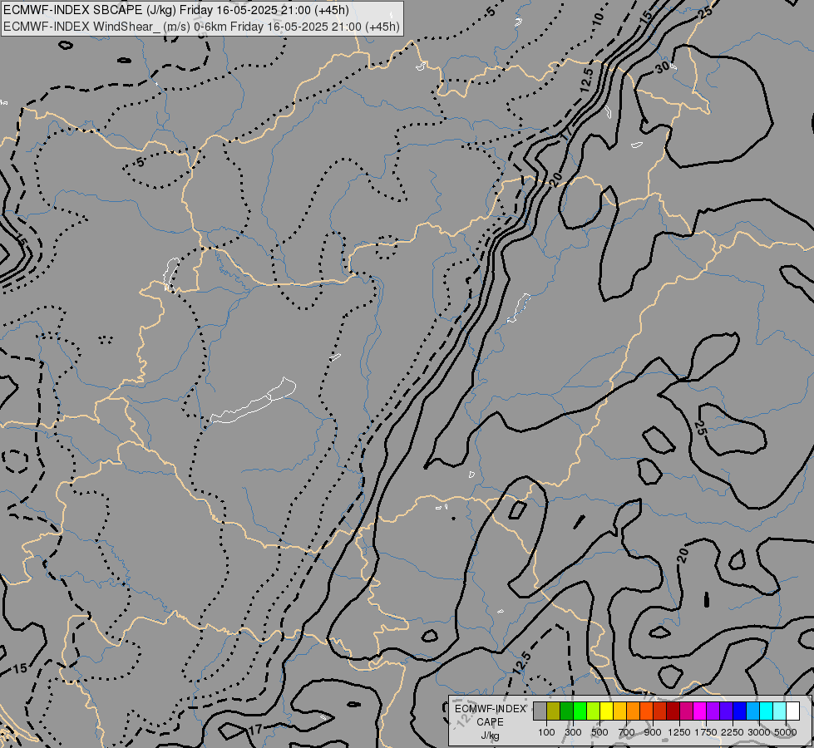The width and height of the screenshot is (814, 748).
Task: Pick the indigo violet legend swatch
Action: (x=726, y=711)
